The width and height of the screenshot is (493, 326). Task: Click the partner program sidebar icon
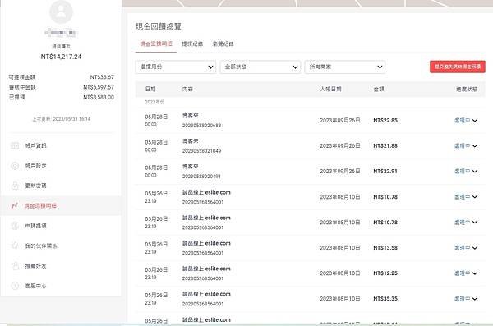pos(15,246)
